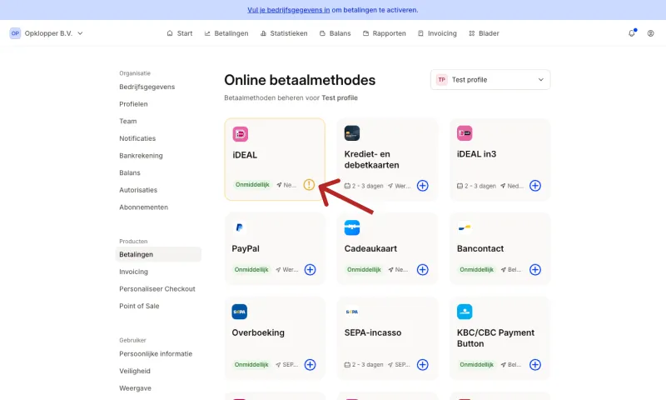The image size is (666, 400).
Task: Activate Overboeking via plus icon
Action: coord(310,365)
